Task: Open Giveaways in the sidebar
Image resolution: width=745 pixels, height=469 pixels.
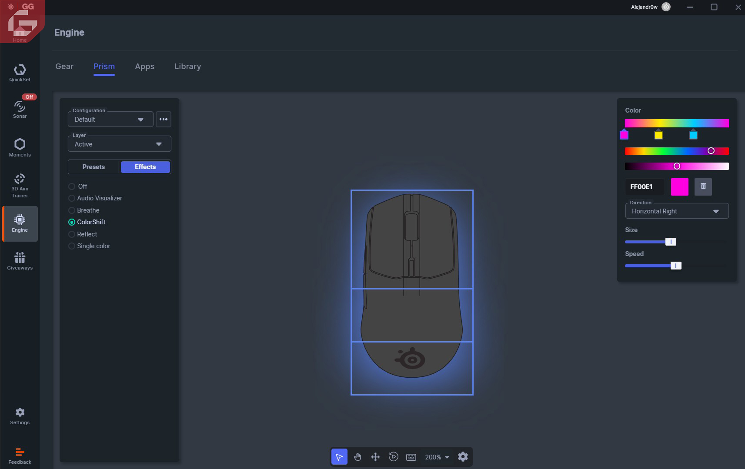Action: pyautogui.click(x=20, y=261)
